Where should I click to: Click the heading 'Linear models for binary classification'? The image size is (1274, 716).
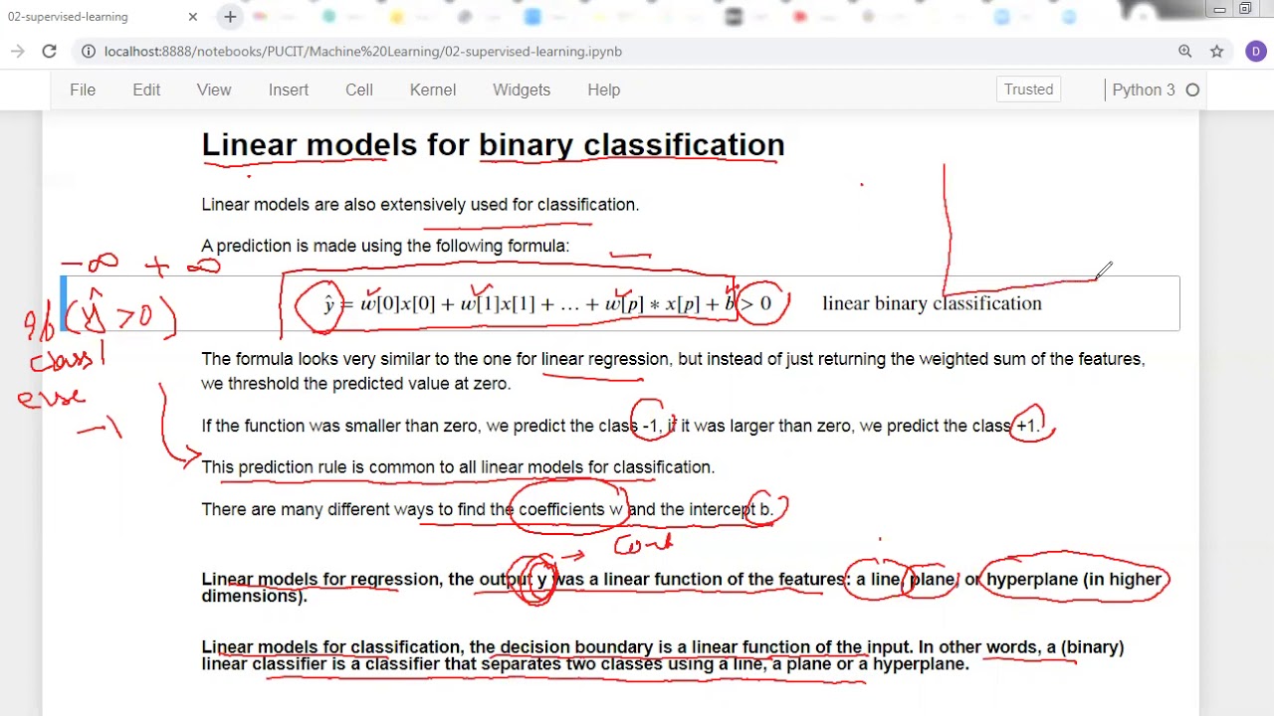click(493, 144)
